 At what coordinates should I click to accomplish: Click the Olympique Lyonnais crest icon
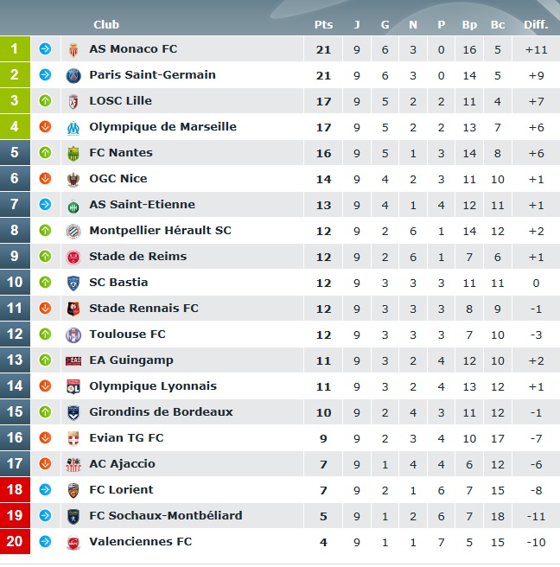[x=73, y=386]
